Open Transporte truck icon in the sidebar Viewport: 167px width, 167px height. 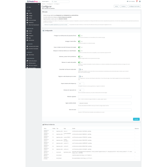(27, 35)
